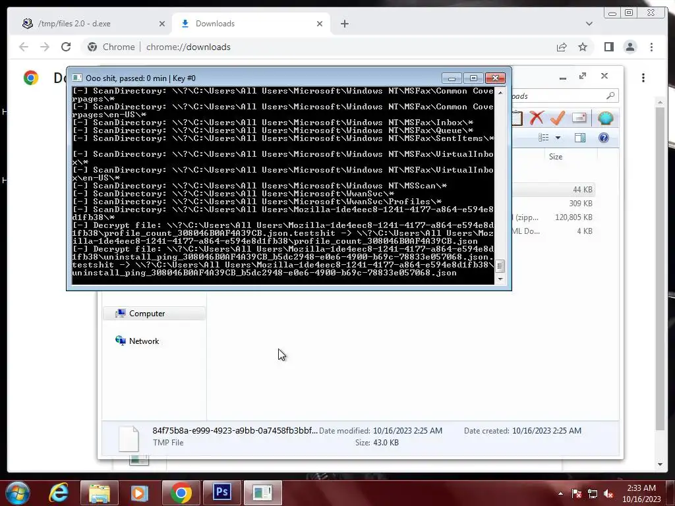Open the Action Center flag icon
675x506 pixels.
tap(576, 493)
